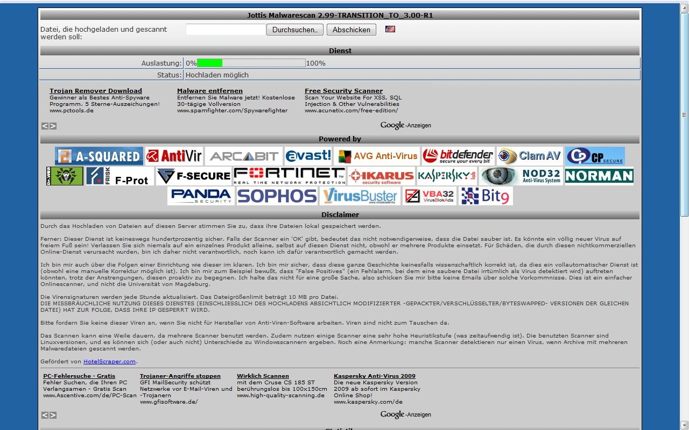The image size is (689, 430).
Task: Click the Fortinet logo
Action: 290,176
